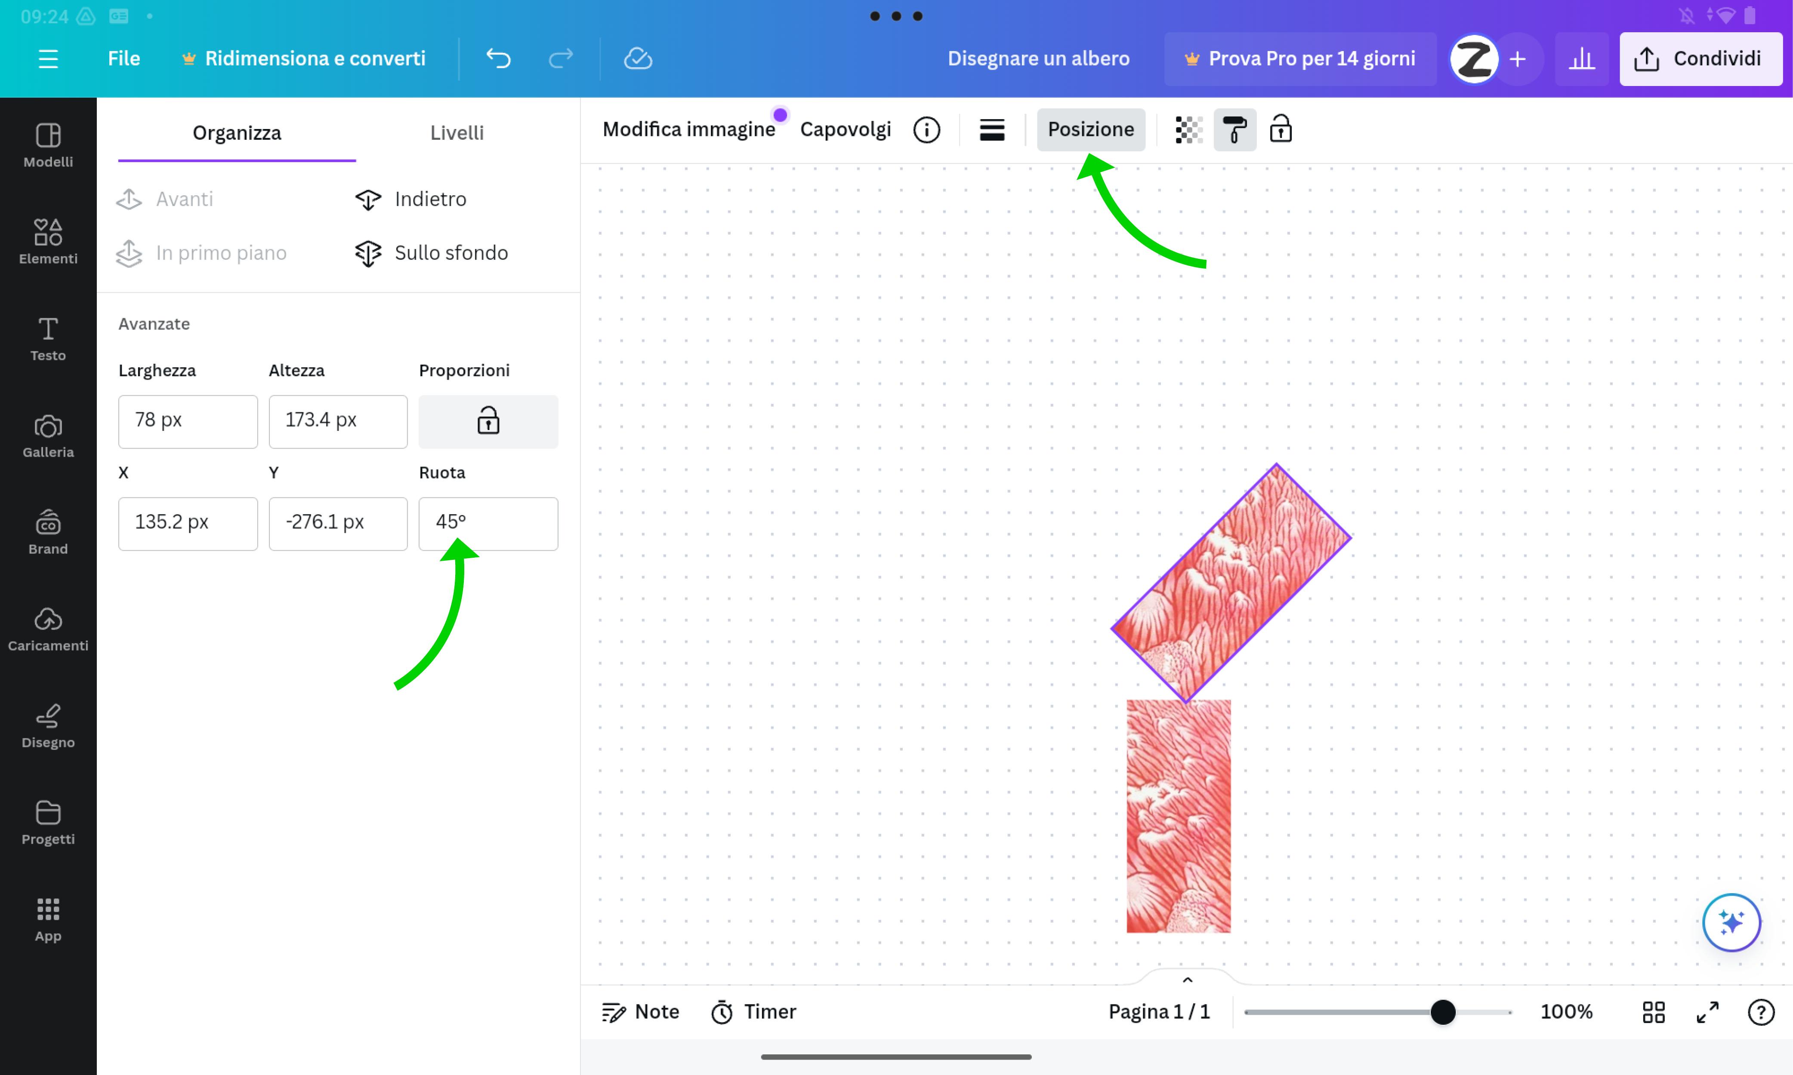Expand the page thumbnails chevron
Image resolution: width=1793 pixels, height=1075 pixels.
pos(1187,980)
